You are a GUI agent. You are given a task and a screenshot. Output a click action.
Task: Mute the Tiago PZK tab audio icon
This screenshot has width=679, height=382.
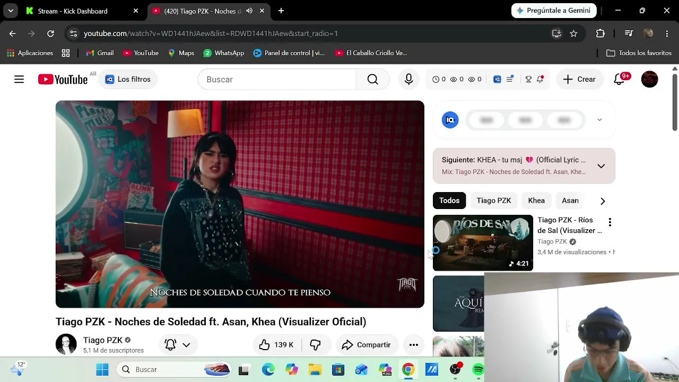coord(249,11)
